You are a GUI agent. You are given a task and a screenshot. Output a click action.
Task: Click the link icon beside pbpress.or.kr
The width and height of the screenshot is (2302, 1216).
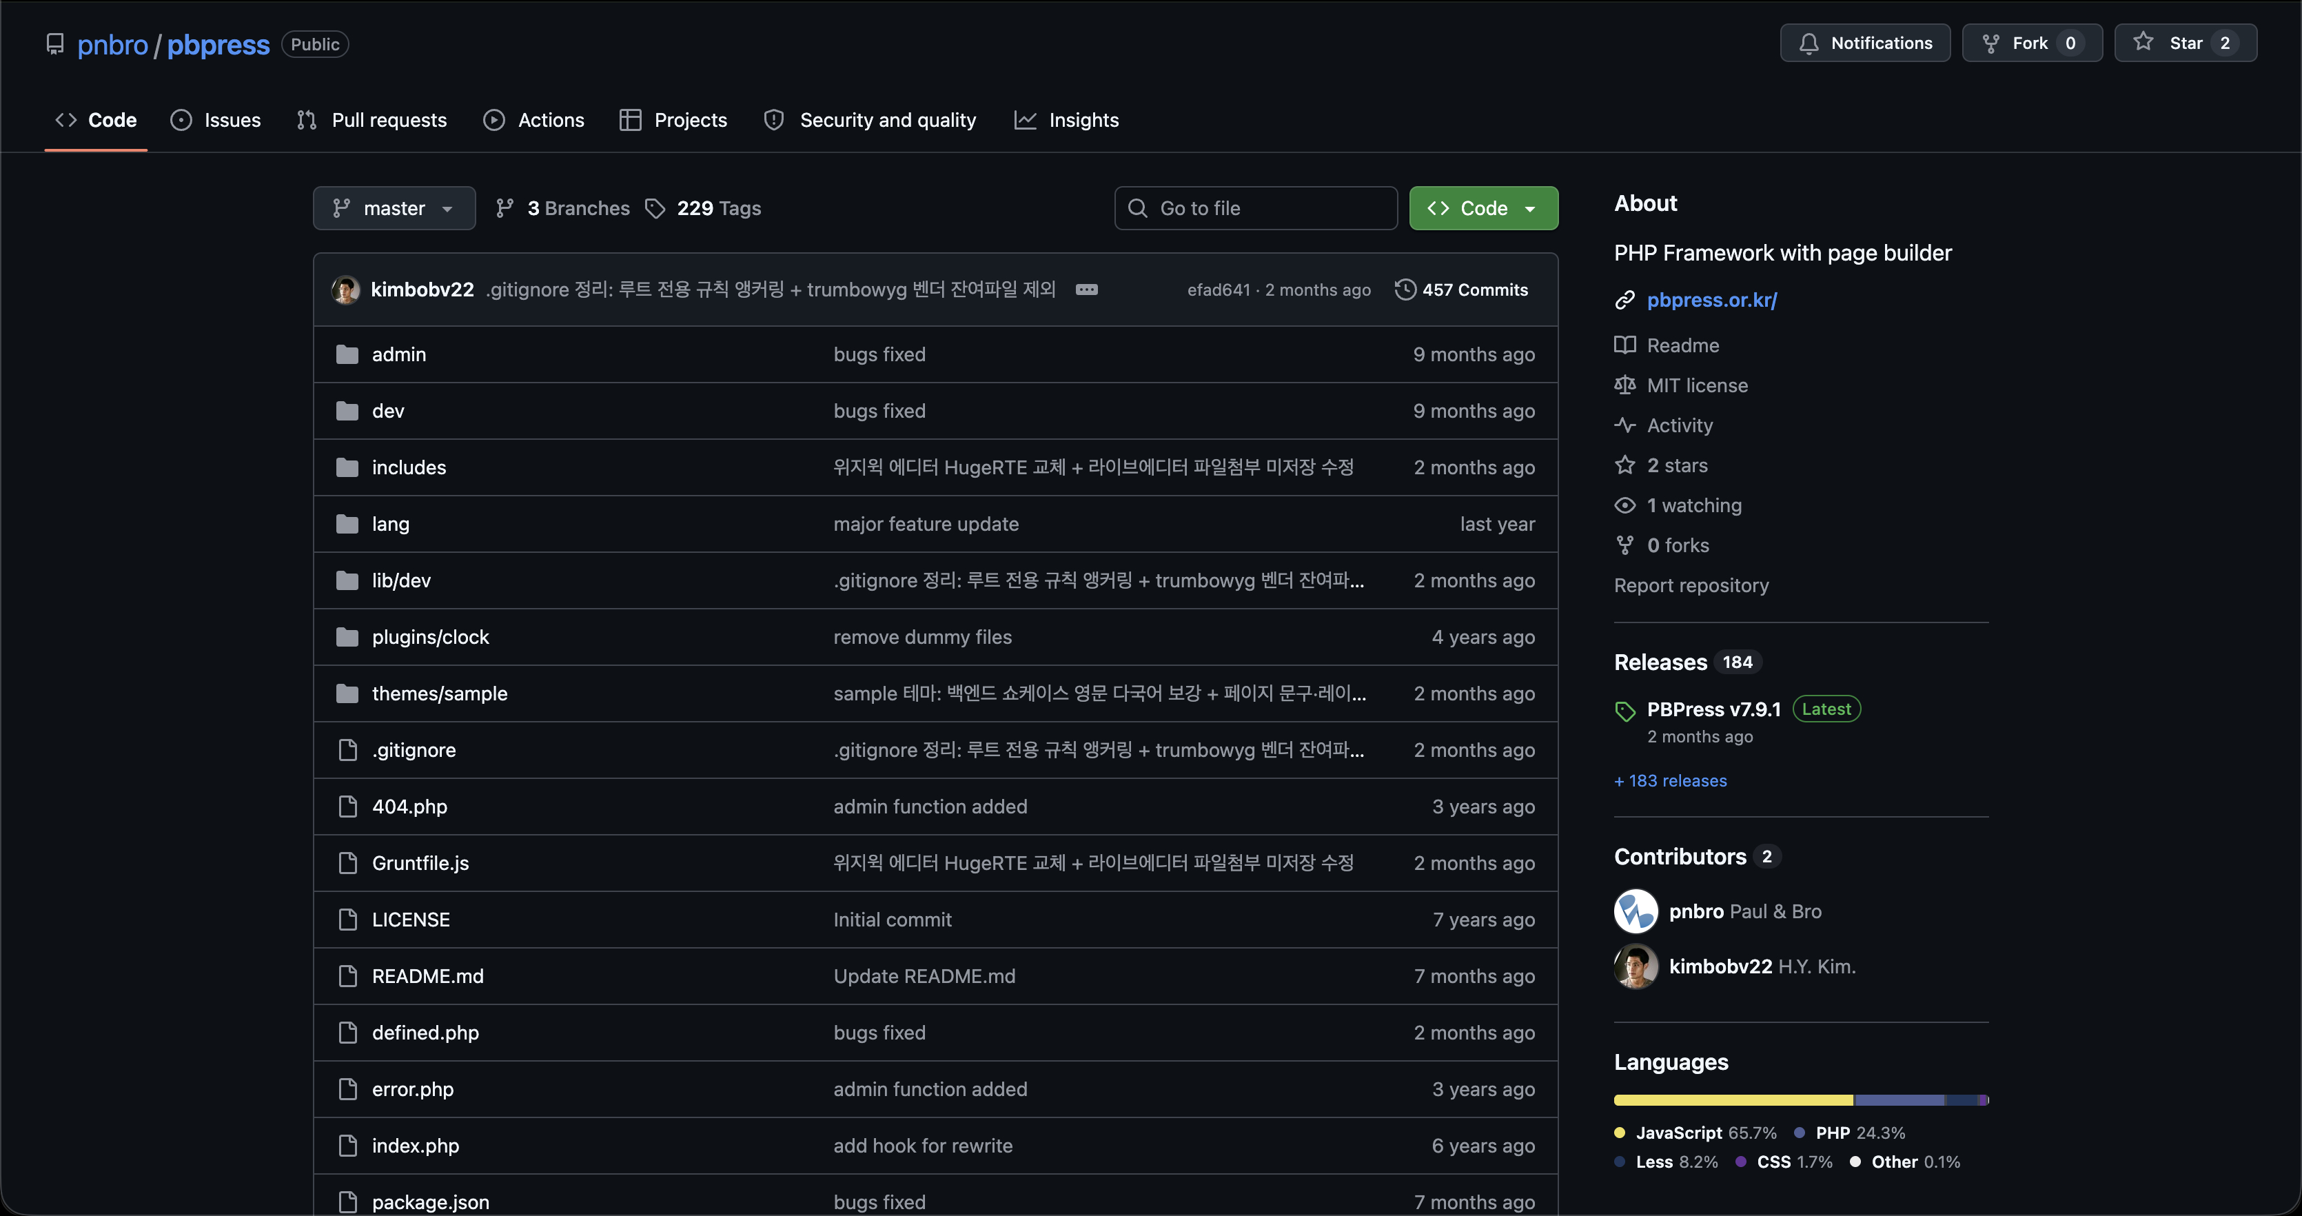[1624, 301]
